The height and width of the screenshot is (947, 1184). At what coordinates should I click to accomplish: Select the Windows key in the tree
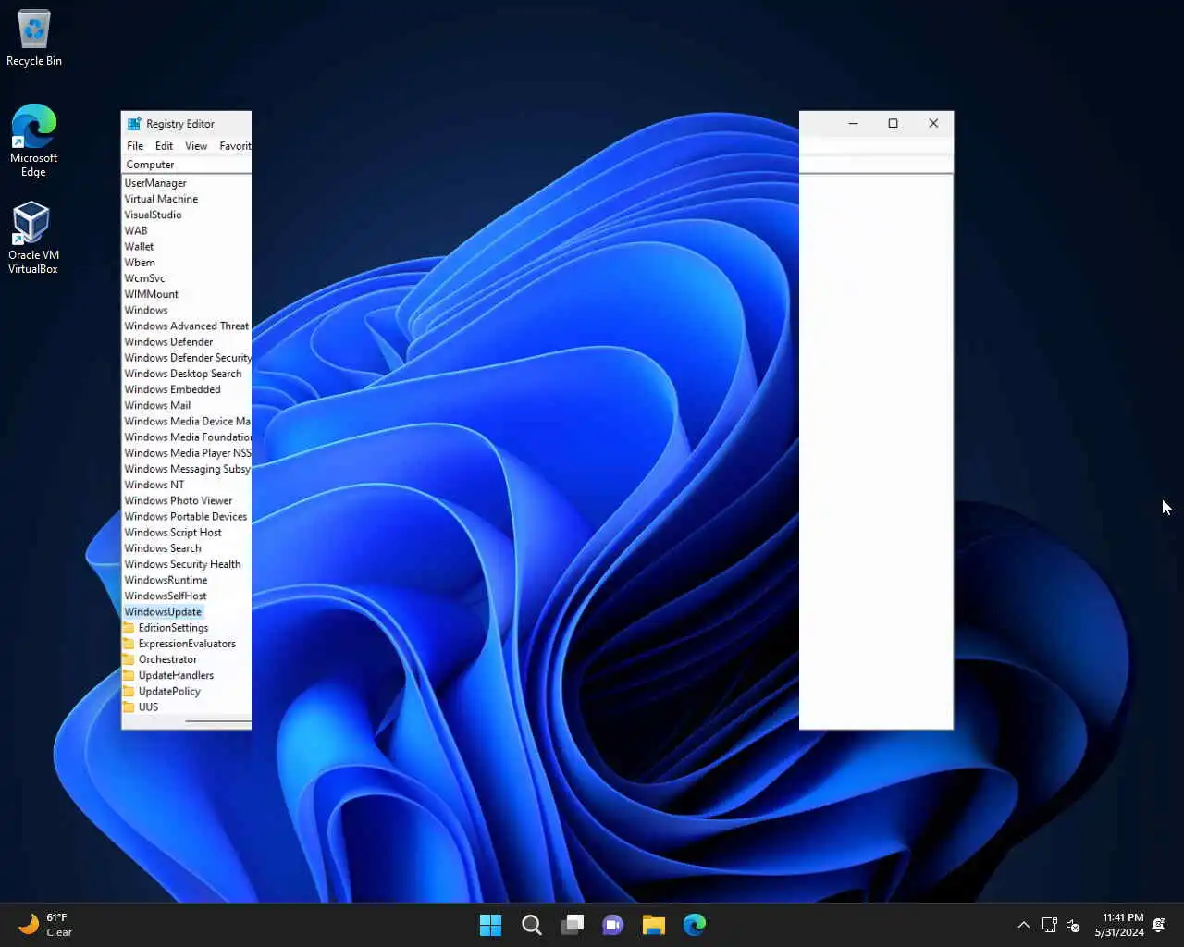tap(146, 310)
